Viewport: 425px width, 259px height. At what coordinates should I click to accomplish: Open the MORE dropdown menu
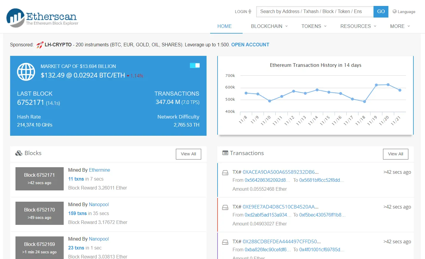(x=400, y=26)
